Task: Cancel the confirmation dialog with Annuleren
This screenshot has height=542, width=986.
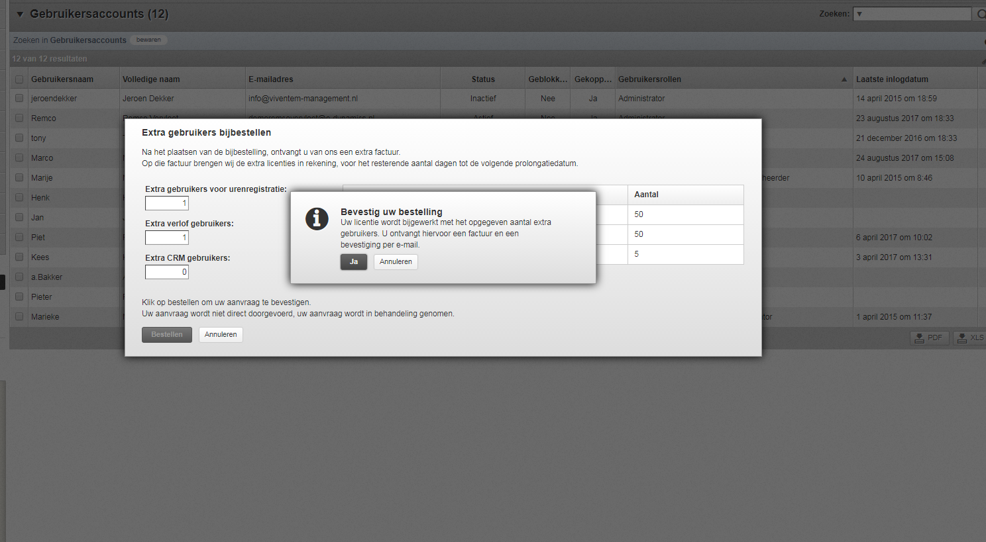Action: 396,262
